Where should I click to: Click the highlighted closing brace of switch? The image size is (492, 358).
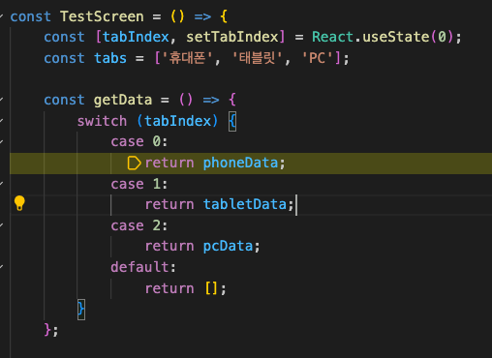click(81, 310)
